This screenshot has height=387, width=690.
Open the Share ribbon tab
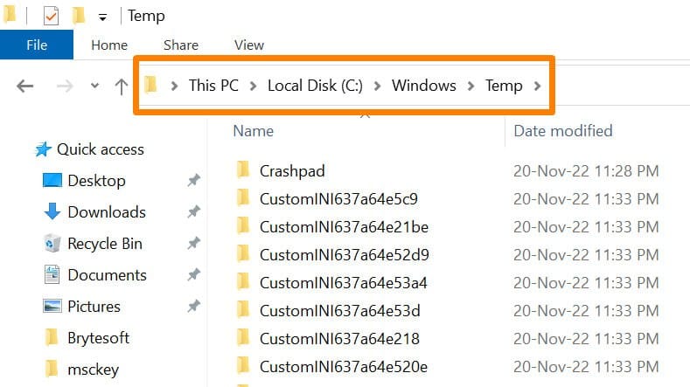pos(181,45)
